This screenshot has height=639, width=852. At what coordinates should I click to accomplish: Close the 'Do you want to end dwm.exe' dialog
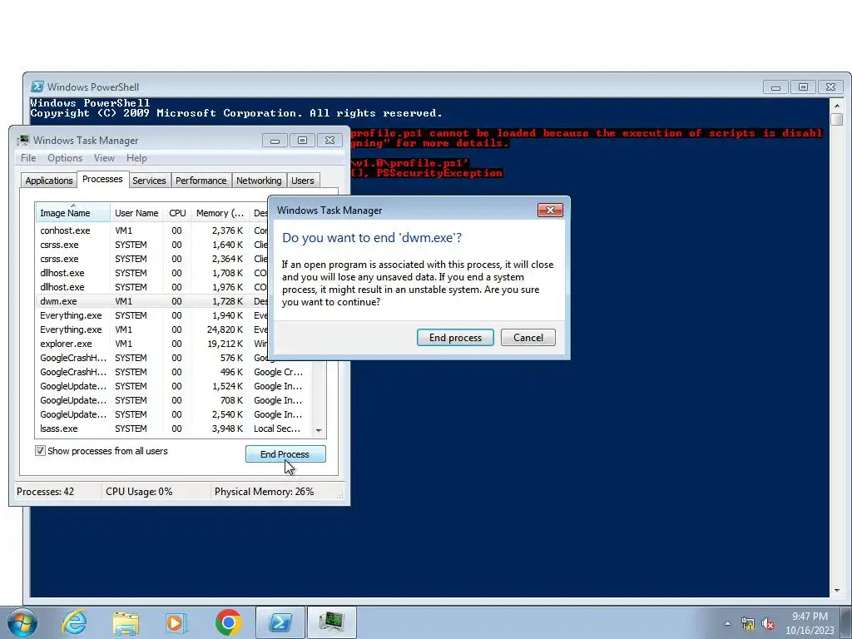point(550,211)
